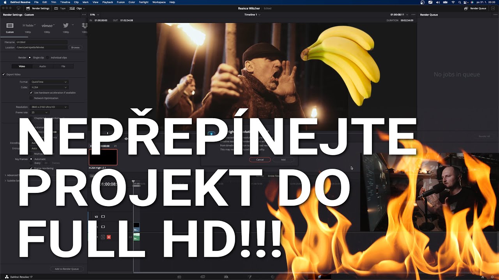Toggle the Export Video checkbox
The width and height of the screenshot is (499, 280).
[4, 74]
